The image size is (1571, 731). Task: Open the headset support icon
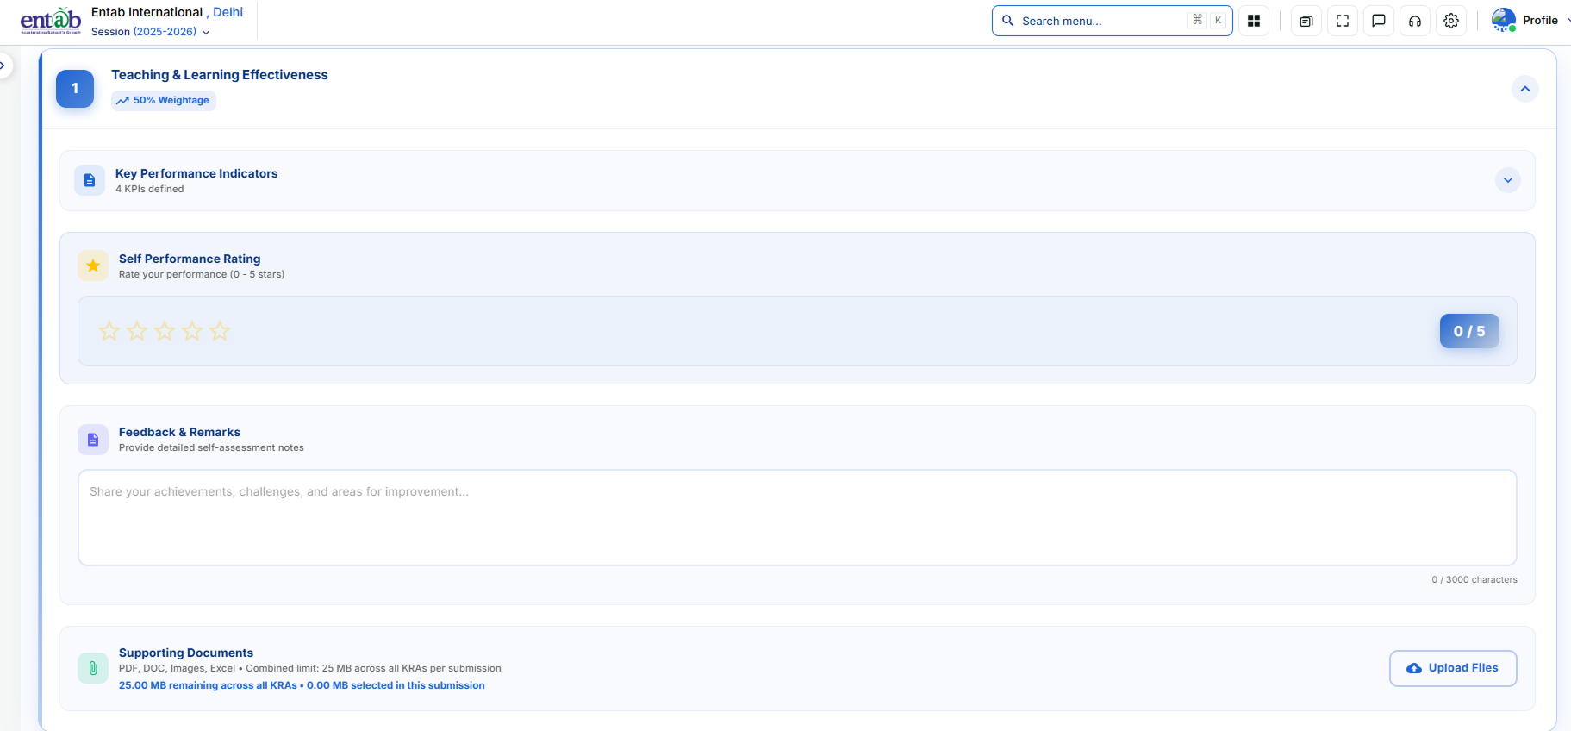click(1415, 21)
